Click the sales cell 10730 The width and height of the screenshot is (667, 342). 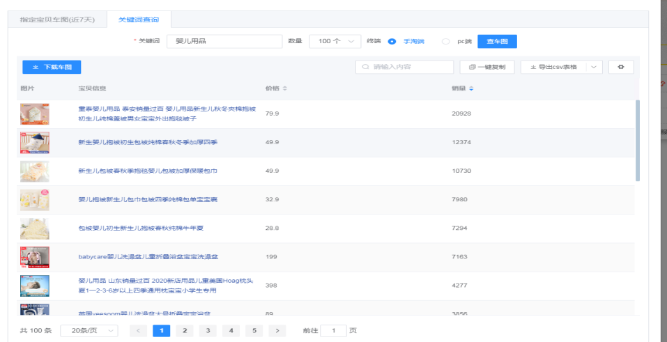tap(461, 171)
